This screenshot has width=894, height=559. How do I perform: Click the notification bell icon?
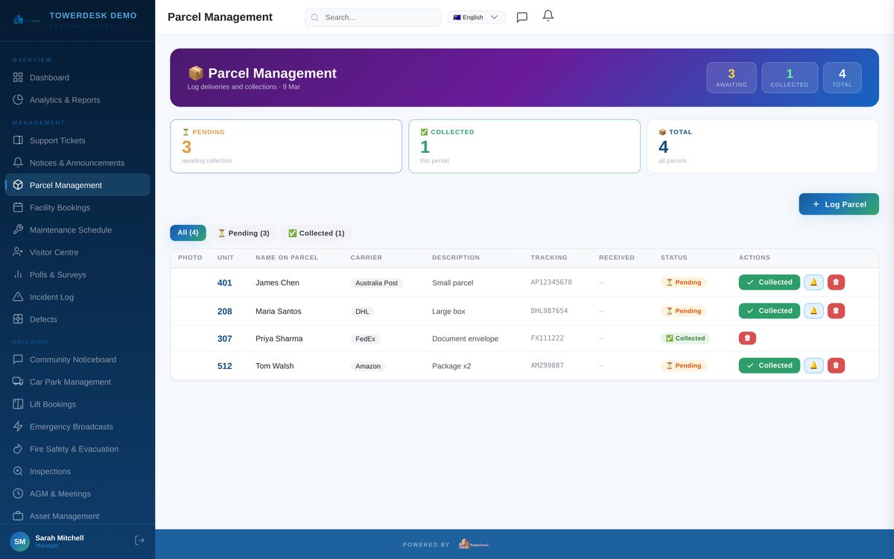point(547,15)
